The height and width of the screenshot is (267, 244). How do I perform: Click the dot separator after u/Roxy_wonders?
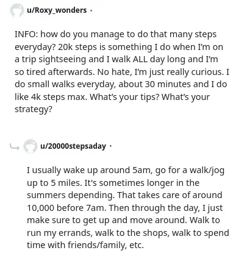point(91,10)
